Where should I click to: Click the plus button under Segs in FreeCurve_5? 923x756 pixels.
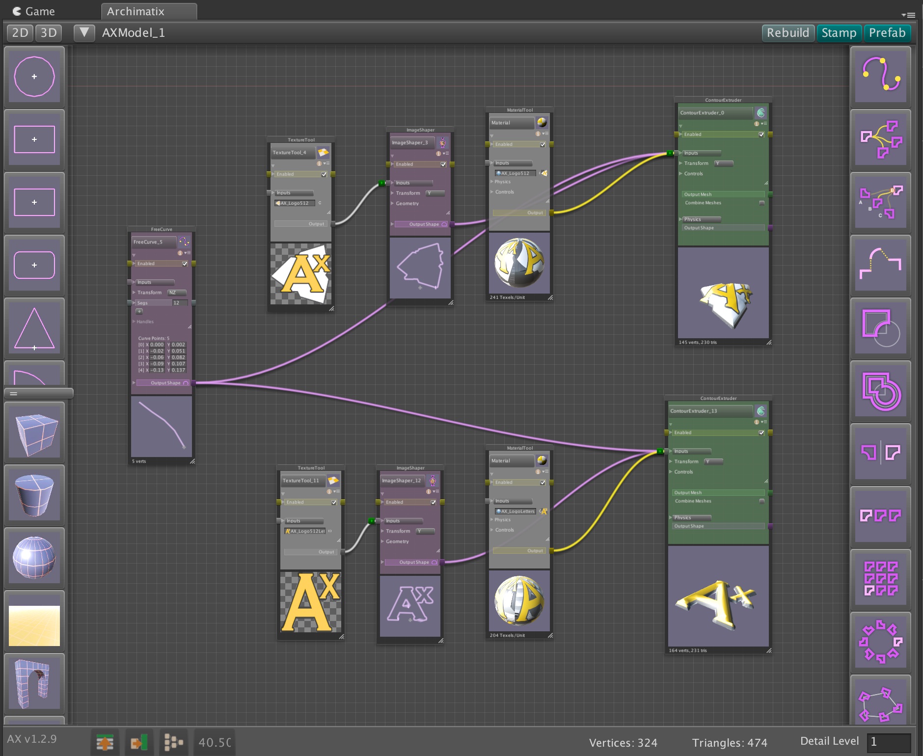(x=139, y=311)
